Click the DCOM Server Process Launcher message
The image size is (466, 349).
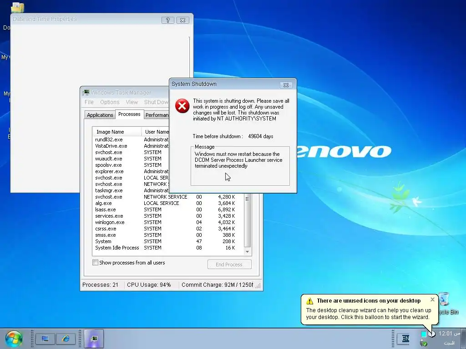[238, 160]
